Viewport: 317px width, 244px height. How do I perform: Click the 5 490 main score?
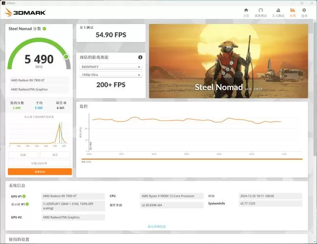point(39,59)
